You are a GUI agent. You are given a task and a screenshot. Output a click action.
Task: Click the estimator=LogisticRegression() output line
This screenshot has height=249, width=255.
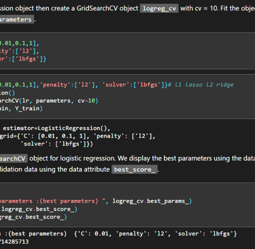56,128
